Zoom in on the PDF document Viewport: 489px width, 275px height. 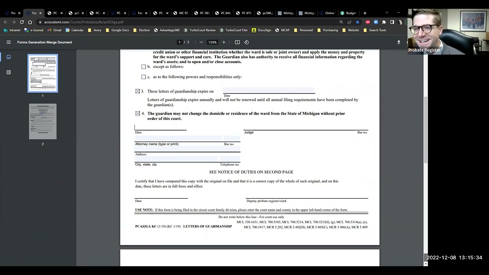224,42
